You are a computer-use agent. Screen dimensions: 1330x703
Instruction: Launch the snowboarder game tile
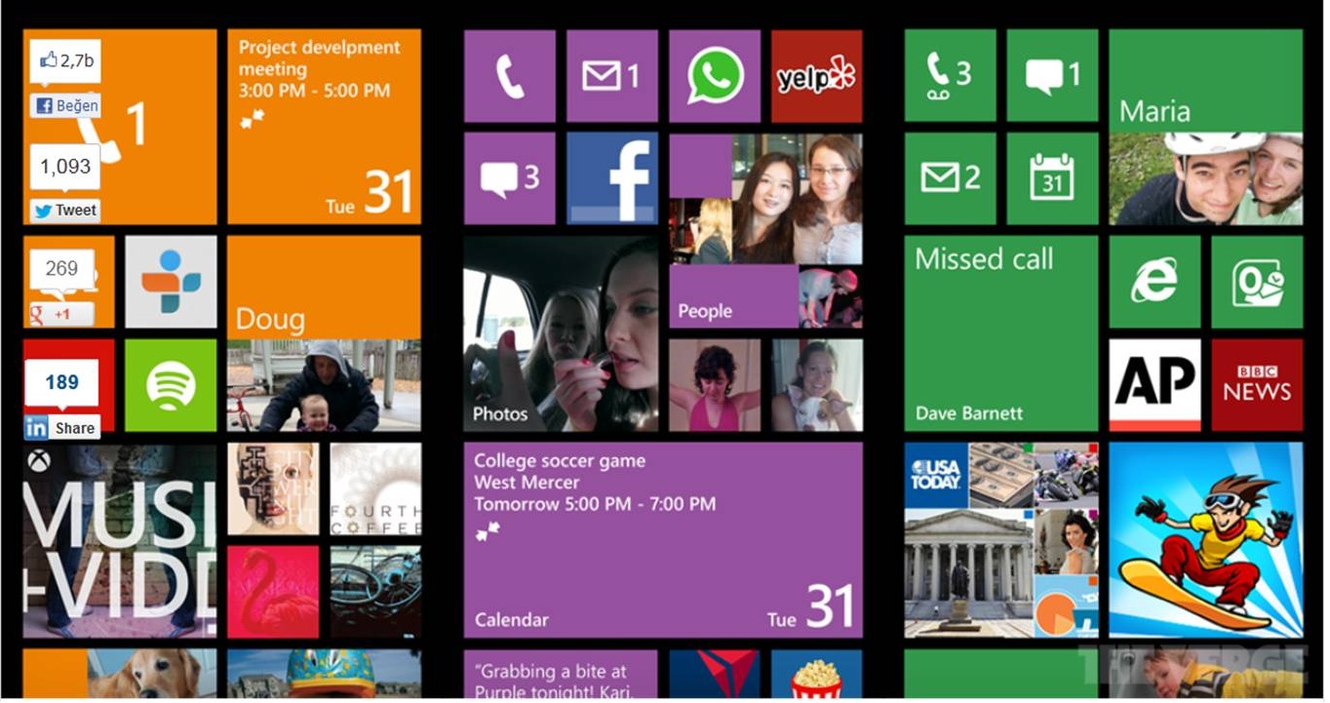1206,540
